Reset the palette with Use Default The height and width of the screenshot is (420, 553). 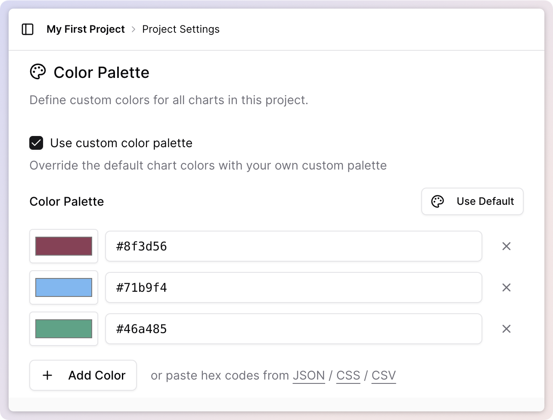[x=472, y=201]
